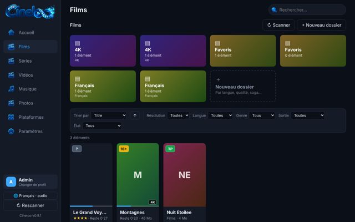The width and height of the screenshot is (355, 222).
Task: Click the star rating under Le Grand Voyage
Action: click(x=80, y=218)
